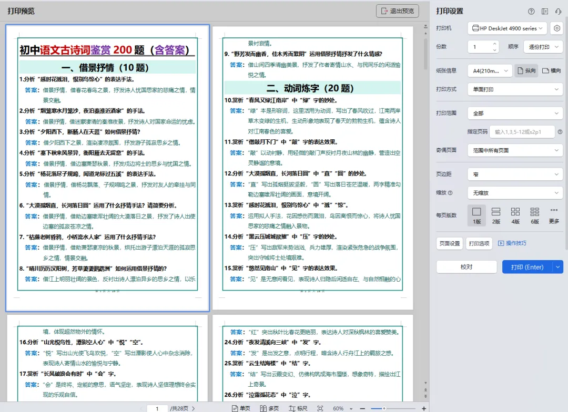Open the help question mark icon
The image size is (568, 412).
[x=531, y=11]
